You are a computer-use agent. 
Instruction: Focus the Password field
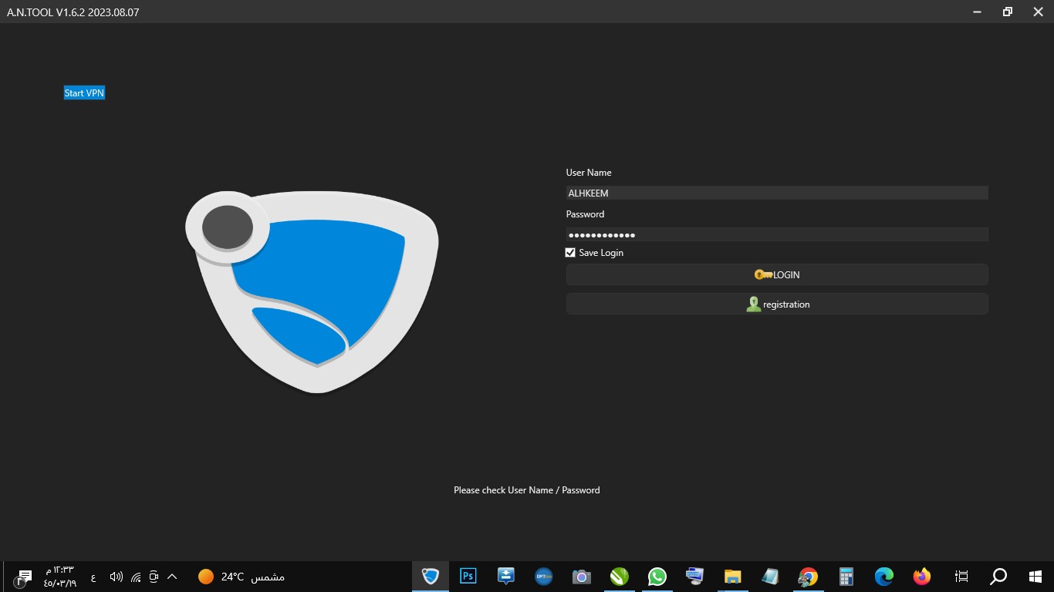pos(777,234)
